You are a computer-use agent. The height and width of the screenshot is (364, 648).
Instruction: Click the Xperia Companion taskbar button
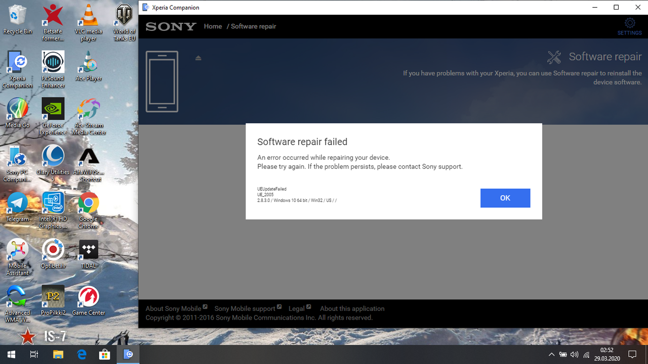point(129,354)
